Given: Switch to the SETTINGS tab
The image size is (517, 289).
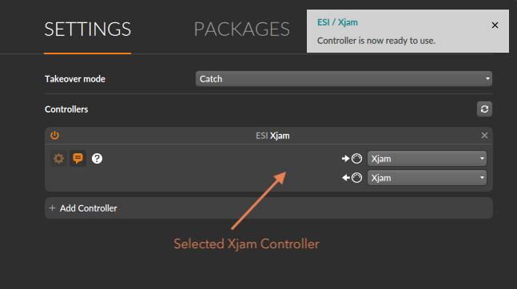Looking at the screenshot, I should 88,30.
